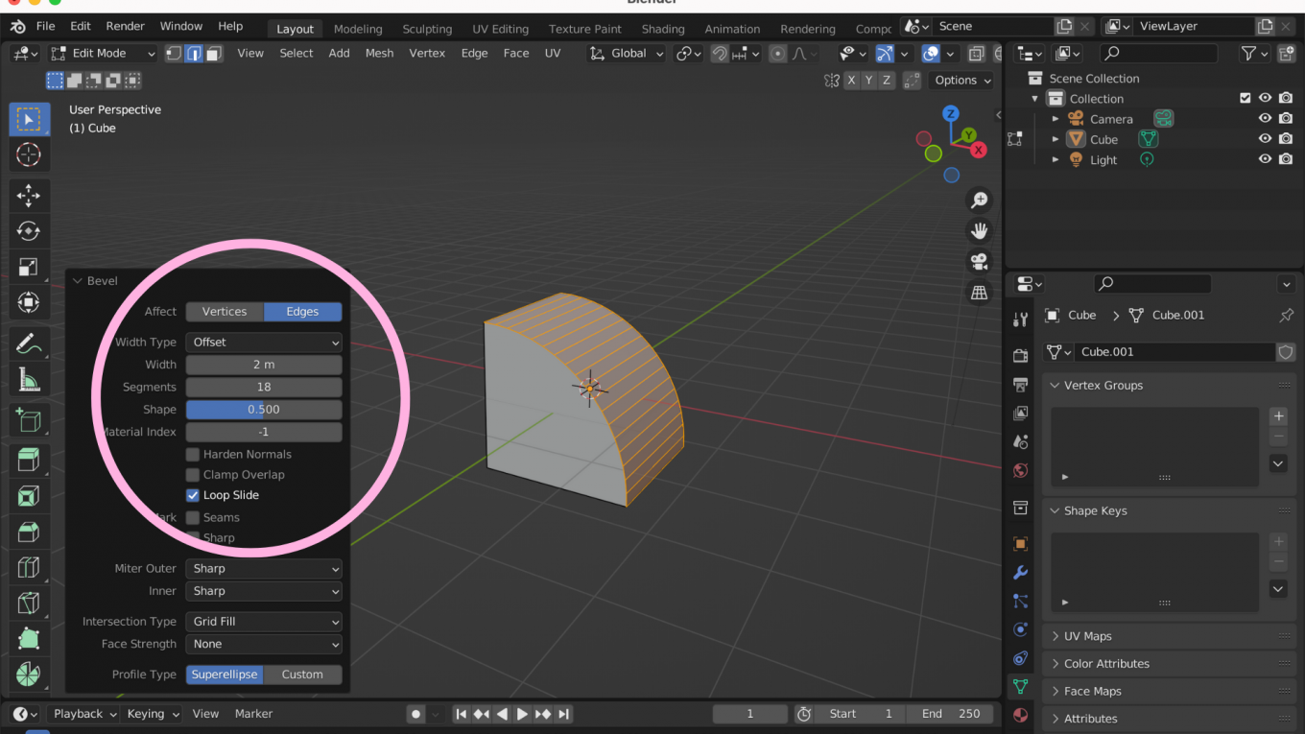This screenshot has width=1305, height=734.
Task: Disable the Loop Slide checkbox
Action: point(192,494)
